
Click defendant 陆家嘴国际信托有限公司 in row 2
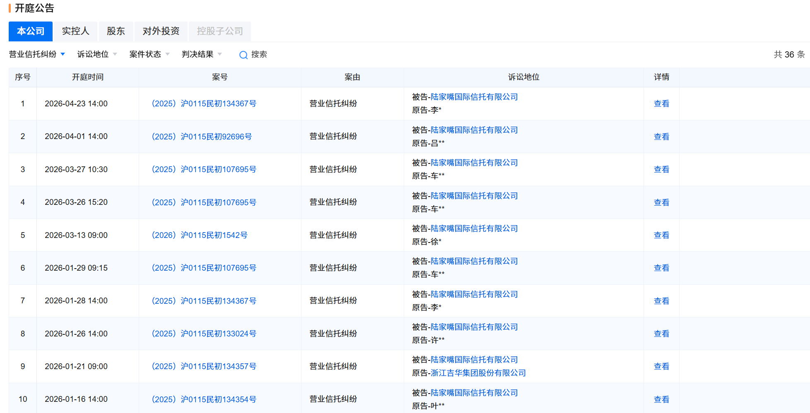(474, 130)
